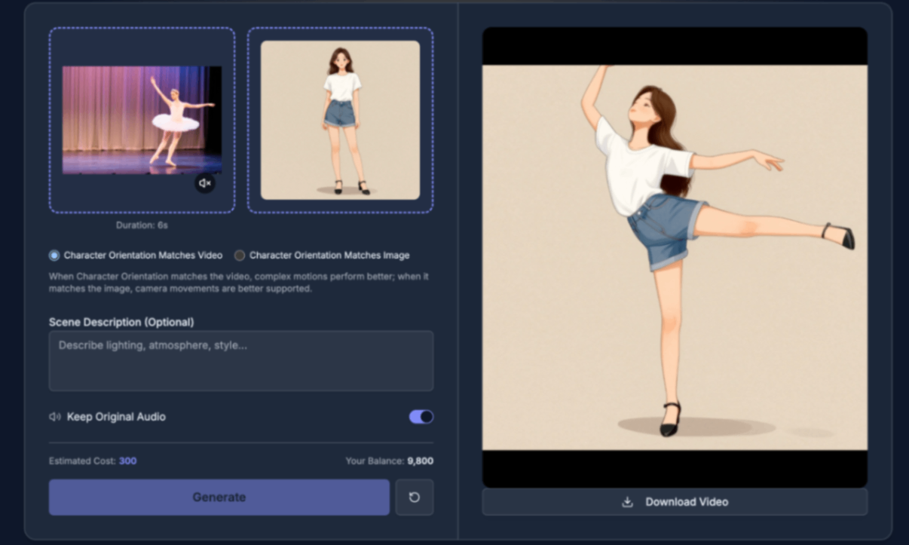Click the orientation helper description text
909x545 pixels.
click(x=238, y=283)
